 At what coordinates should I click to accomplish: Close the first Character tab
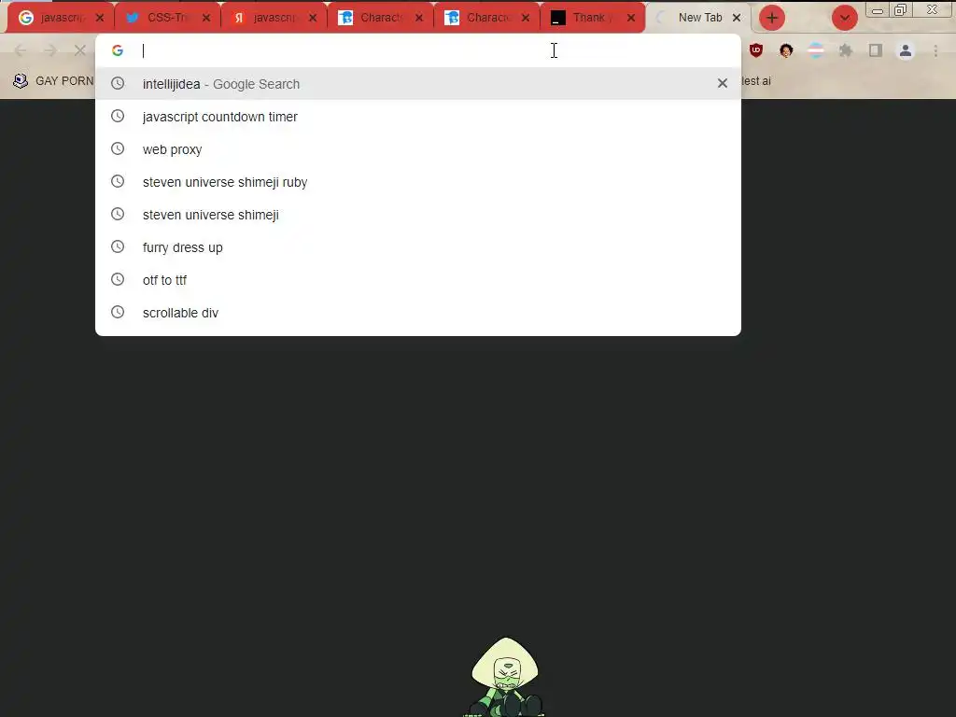(x=419, y=18)
